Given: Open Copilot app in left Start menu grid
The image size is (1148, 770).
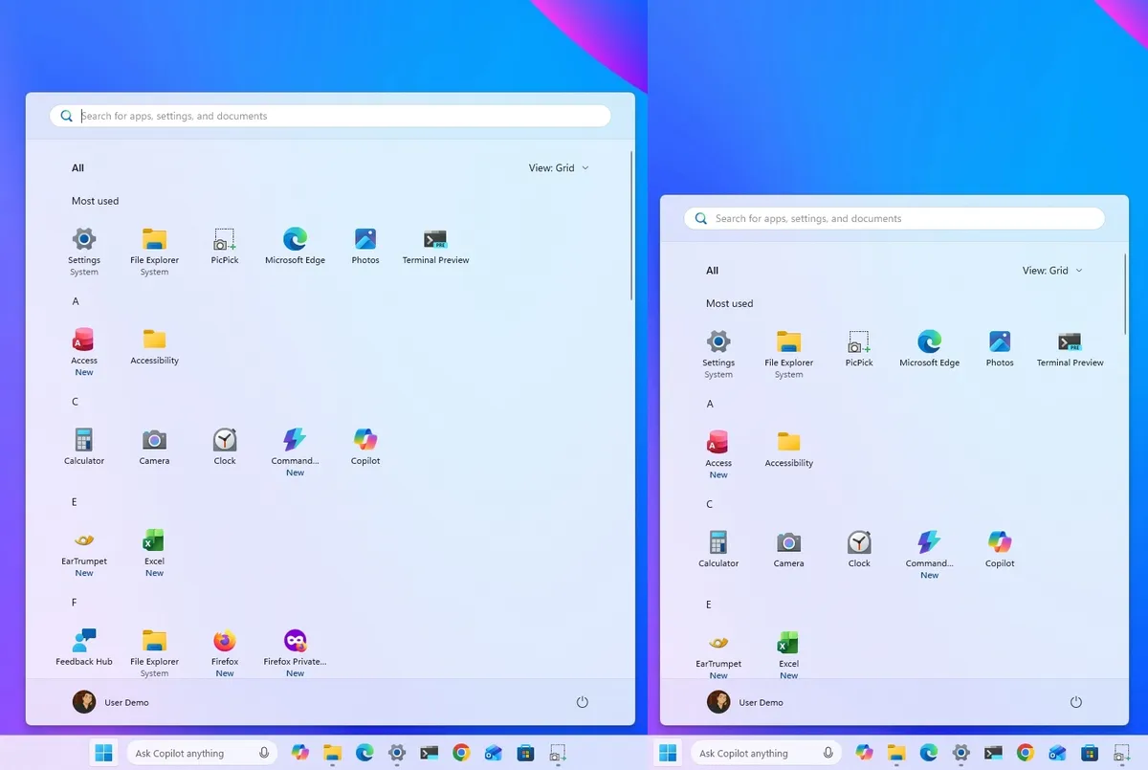Looking at the screenshot, I should click(x=365, y=447).
